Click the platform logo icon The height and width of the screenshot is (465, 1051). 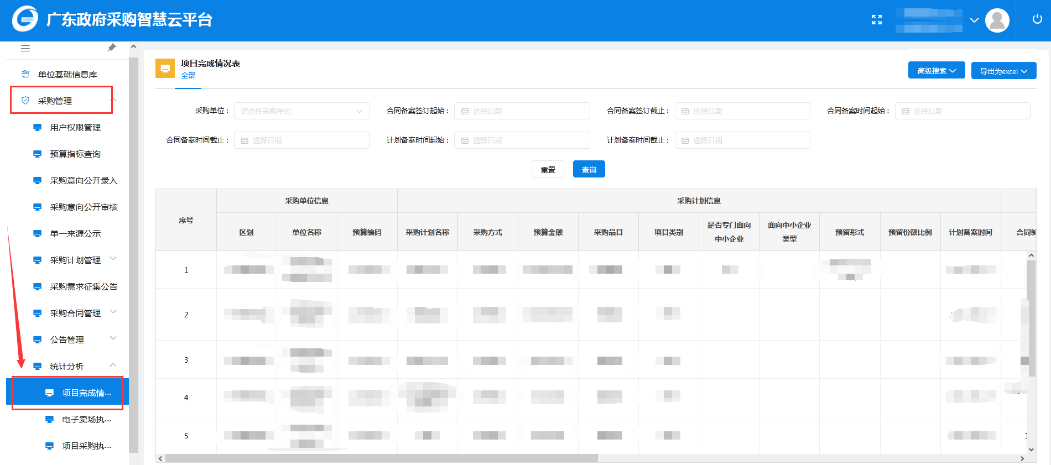coord(25,19)
